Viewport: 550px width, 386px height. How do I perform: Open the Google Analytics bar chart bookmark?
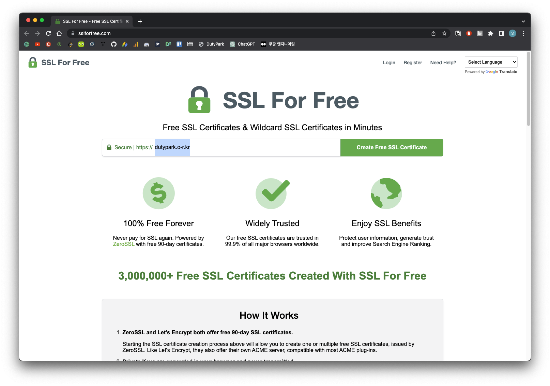[x=136, y=44]
